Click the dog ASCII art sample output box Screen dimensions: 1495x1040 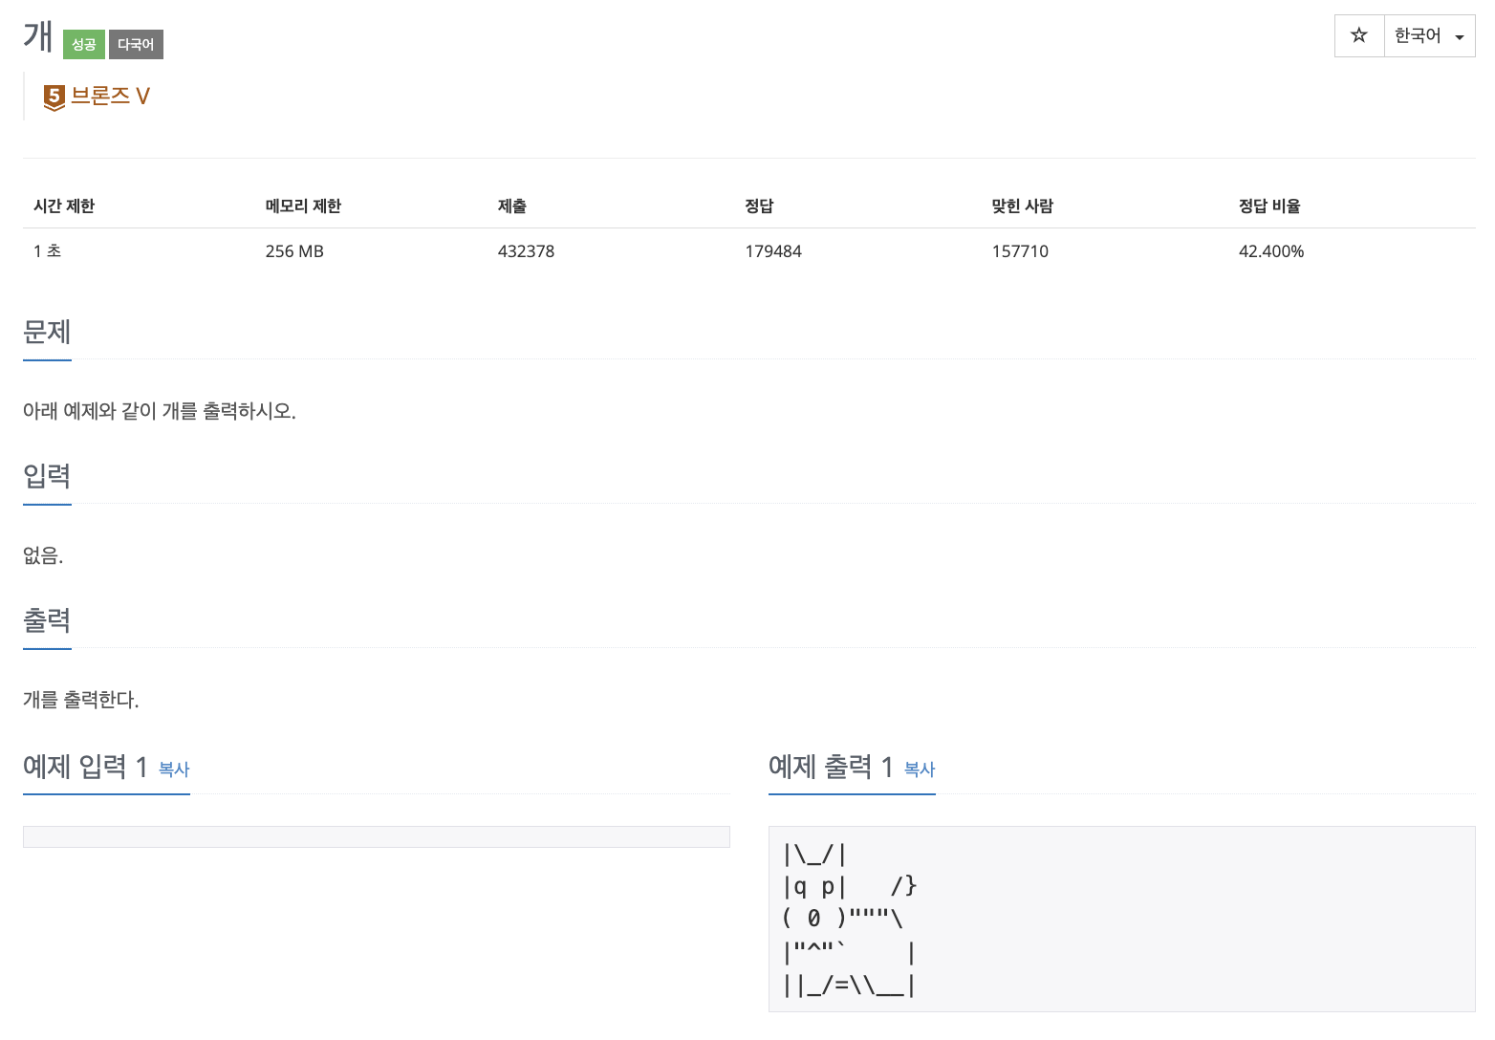tap(1122, 919)
